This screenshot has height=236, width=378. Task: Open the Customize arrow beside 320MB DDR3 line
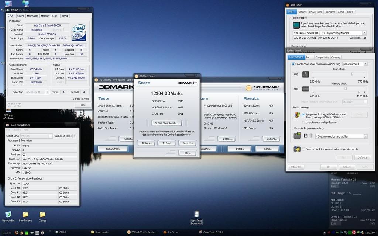coord(364,38)
